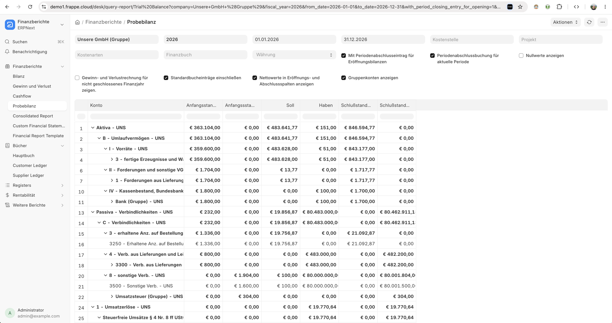Bookmark this page with the star icon
Image resolution: width=612 pixels, height=323 pixels.
pos(520,7)
